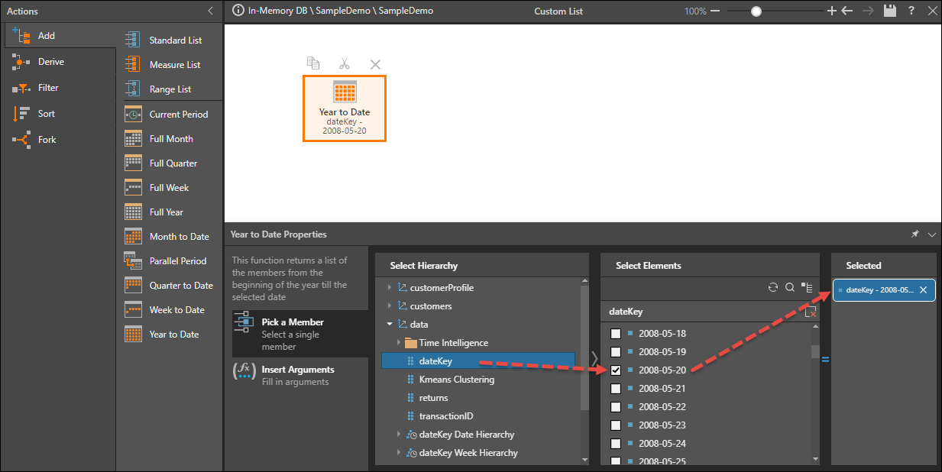
Task: Refresh the element list
Action: click(773, 288)
